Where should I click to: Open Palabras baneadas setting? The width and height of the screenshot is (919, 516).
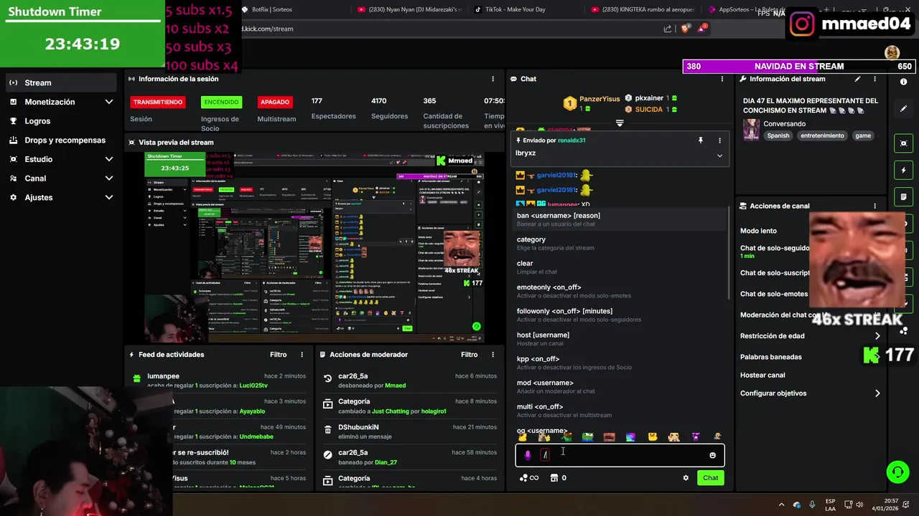(771, 357)
